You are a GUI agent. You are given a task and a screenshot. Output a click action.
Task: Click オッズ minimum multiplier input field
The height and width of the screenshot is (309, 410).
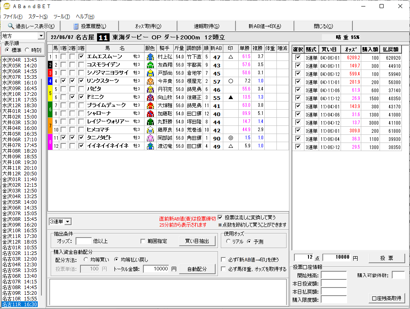pos(84,241)
